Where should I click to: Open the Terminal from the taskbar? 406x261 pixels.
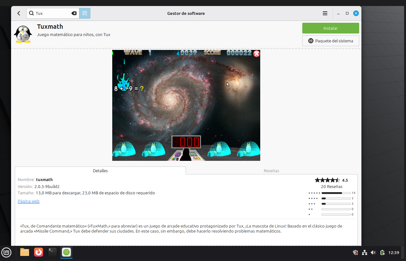[52, 252]
